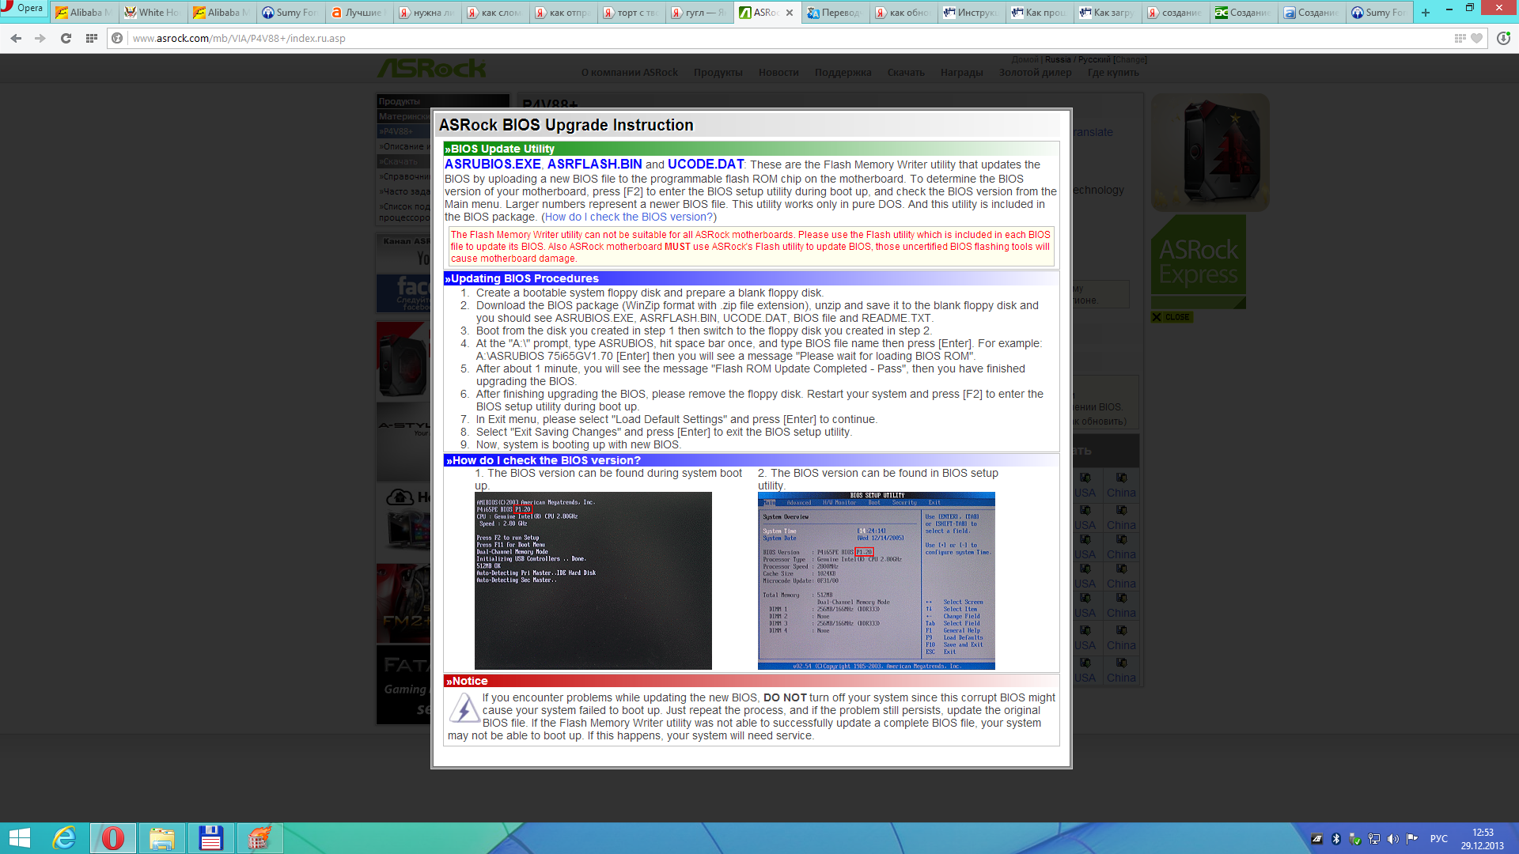1519x854 pixels.
Task: Follow the 'How do I check the BIOS version?' link
Action: click(x=630, y=217)
